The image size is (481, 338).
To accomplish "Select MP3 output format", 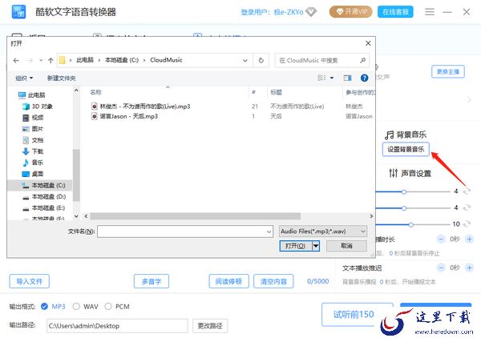I will click(x=44, y=307).
